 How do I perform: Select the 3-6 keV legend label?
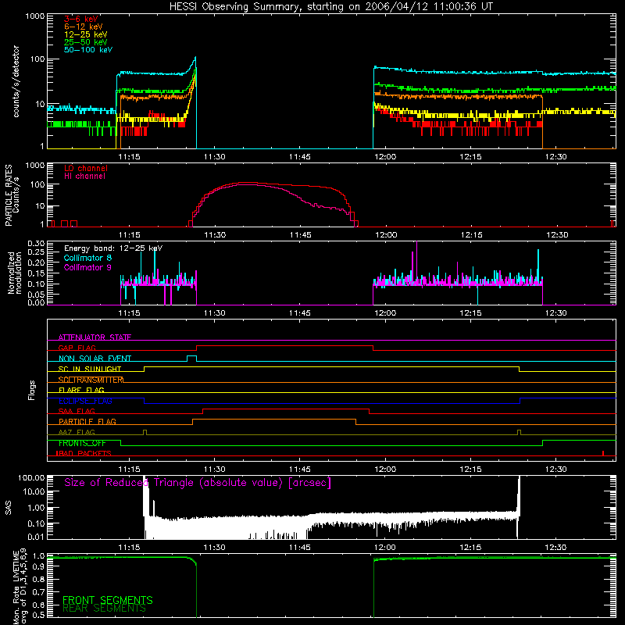coord(81,19)
